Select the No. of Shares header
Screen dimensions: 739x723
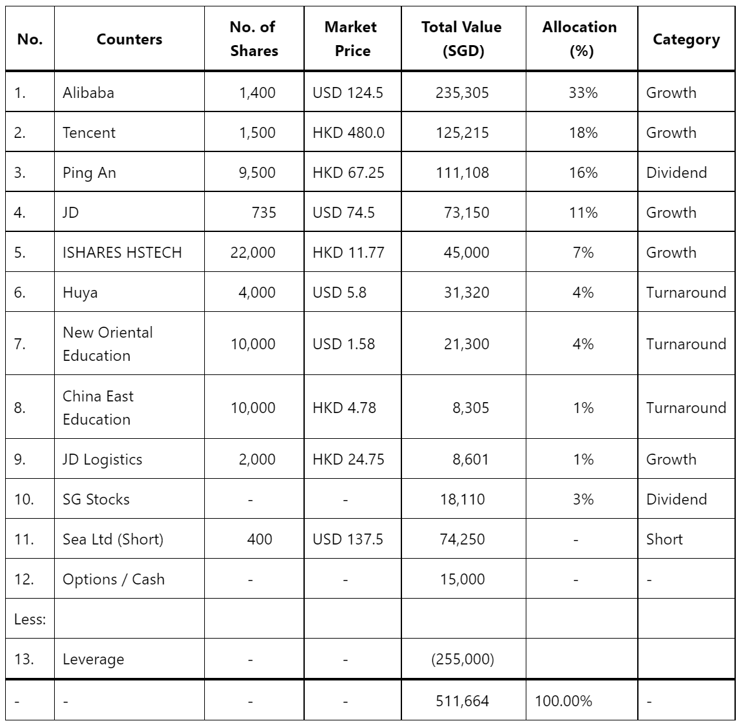click(x=253, y=39)
